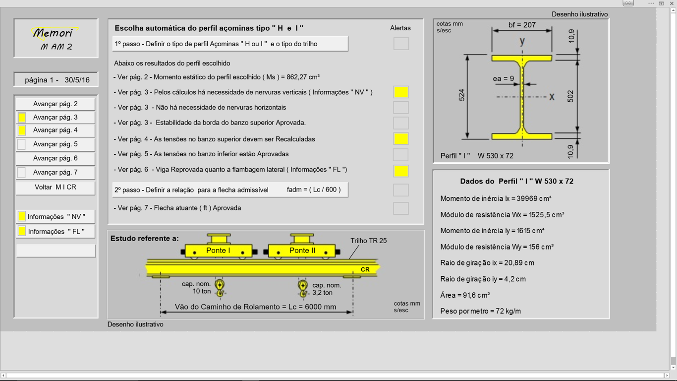Click Momento de inércia Iy = 1615 cm⁴

point(492,231)
